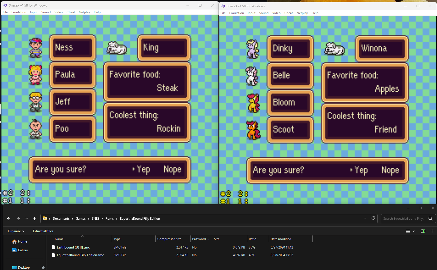Open Help menu in left Snes9X window
This screenshot has height=270, width=437.
coord(97,12)
